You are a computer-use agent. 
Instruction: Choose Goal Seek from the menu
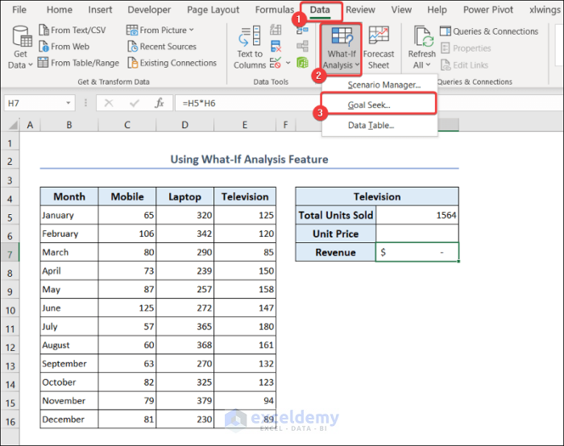pyautogui.click(x=369, y=105)
